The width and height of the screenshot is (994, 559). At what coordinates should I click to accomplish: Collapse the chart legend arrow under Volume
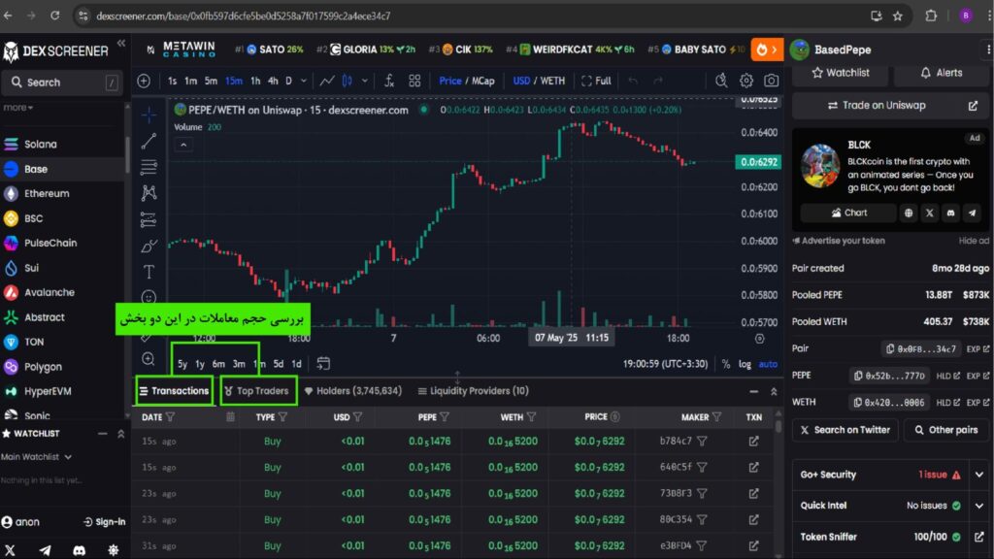pyautogui.click(x=183, y=146)
